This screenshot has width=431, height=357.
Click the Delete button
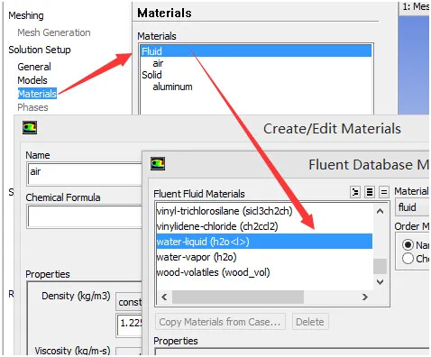point(310,322)
